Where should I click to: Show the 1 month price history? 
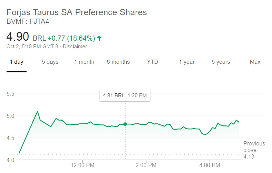pyautogui.click(x=84, y=62)
